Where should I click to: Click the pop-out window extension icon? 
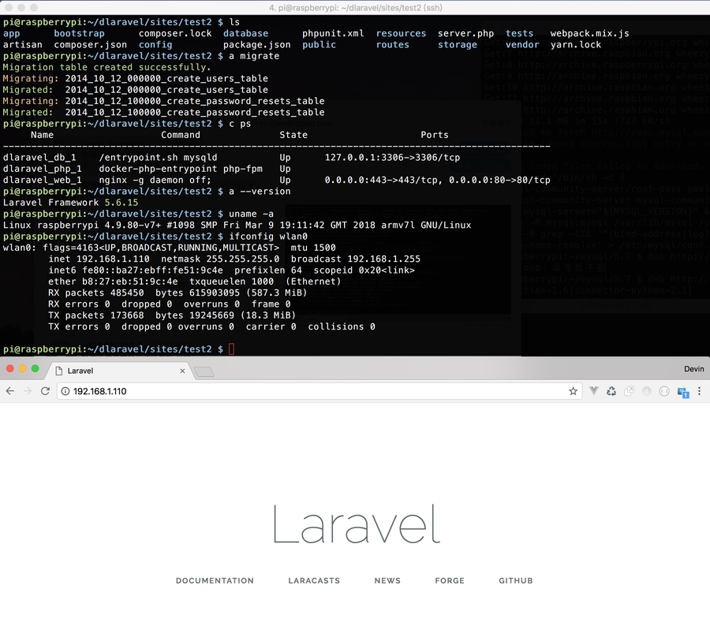[629, 391]
